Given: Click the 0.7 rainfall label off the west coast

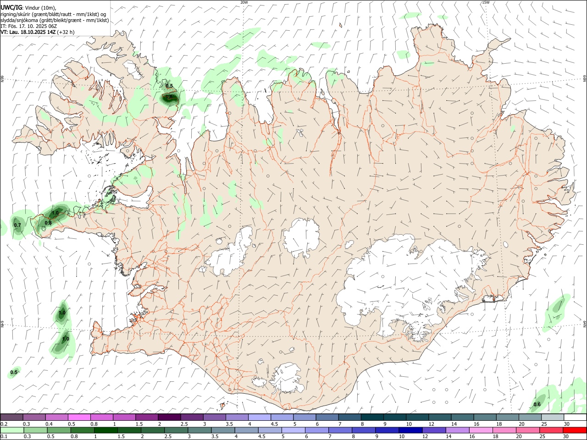Looking at the screenshot, I should coord(17,225).
